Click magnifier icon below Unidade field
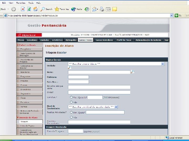The image size is (189, 141). click(69, 68)
